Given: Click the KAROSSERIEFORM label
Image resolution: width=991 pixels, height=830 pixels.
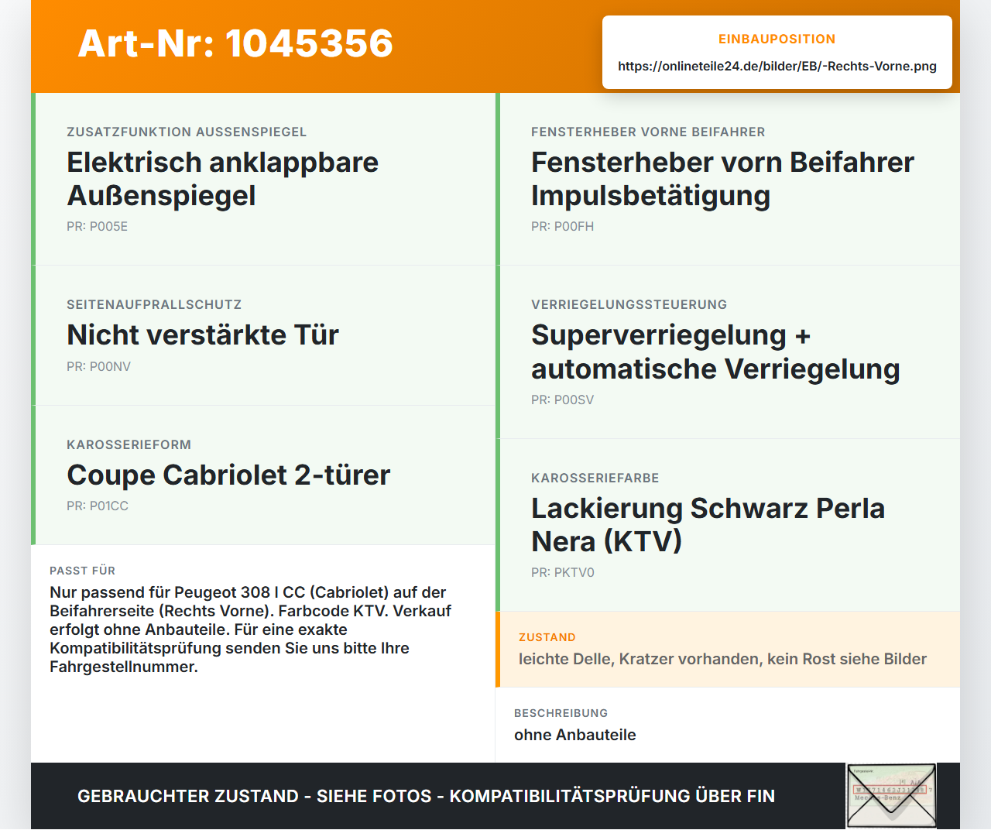Looking at the screenshot, I should coord(129,444).
